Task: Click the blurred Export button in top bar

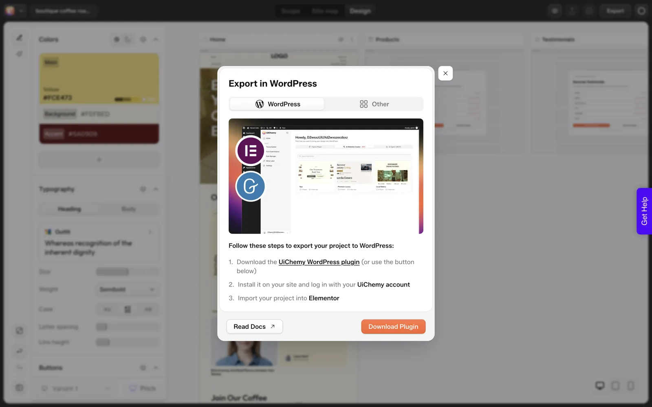Action: tap(615, 11)
